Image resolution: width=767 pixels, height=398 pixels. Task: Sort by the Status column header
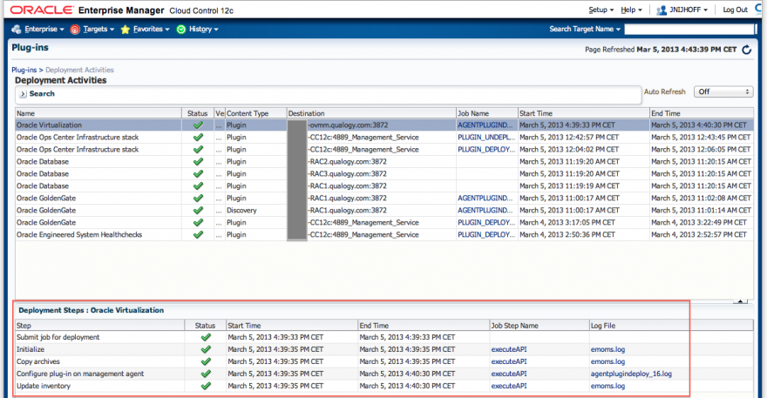tap(198, 113)
